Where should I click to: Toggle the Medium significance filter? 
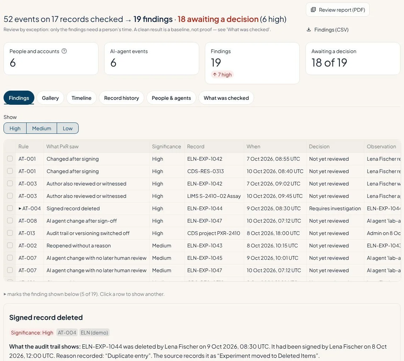[x=41, y=128]
